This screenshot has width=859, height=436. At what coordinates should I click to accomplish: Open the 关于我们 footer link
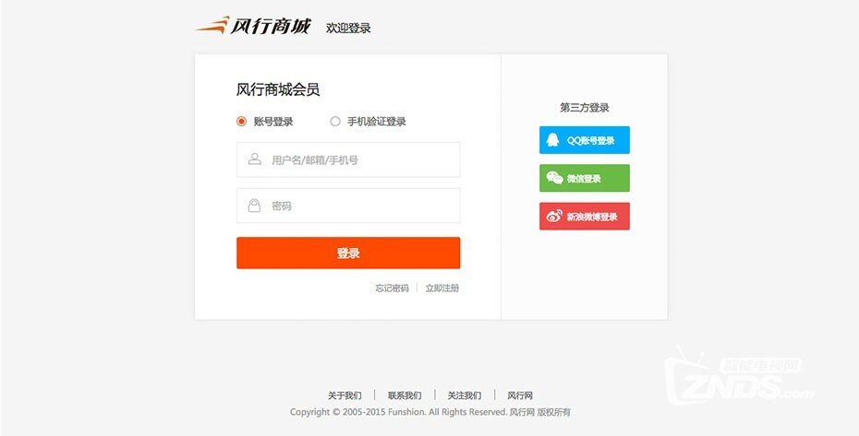pyautogui.click(x=345, y=395)
